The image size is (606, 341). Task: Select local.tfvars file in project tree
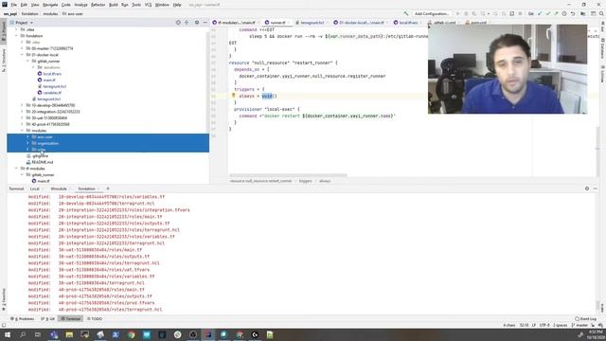[49, 74]
